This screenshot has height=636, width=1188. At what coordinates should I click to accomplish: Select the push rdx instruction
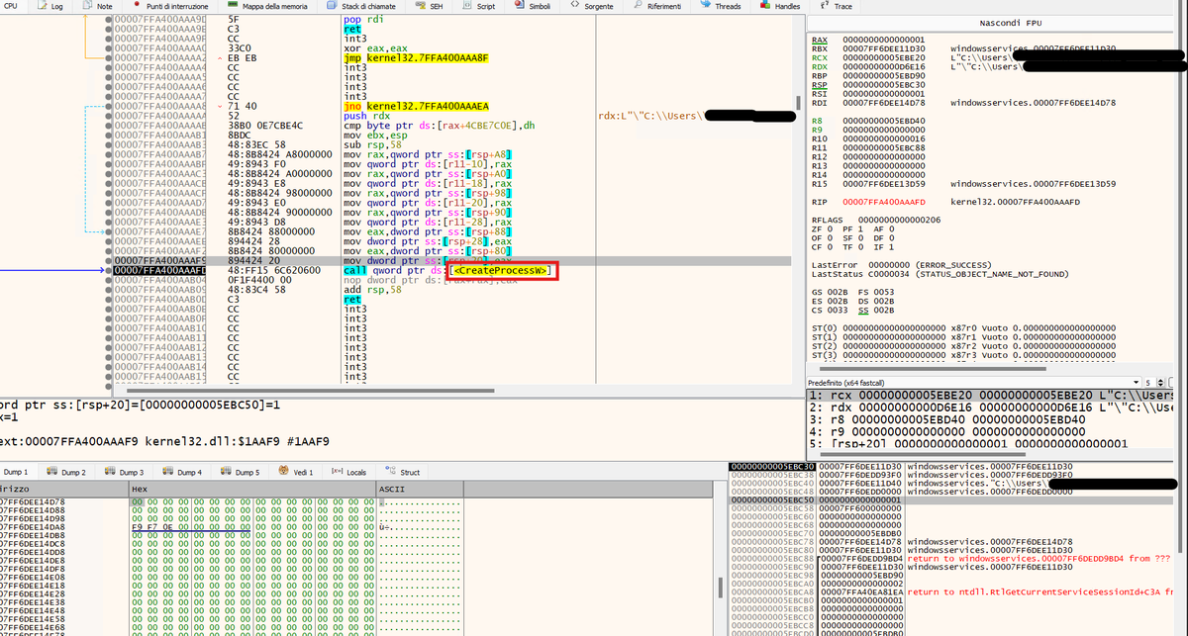point(366,116)
